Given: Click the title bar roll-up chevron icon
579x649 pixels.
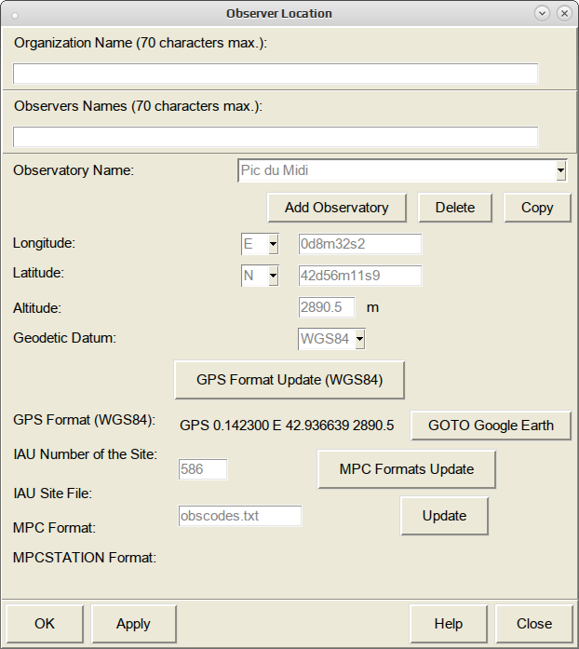Looking at the screenshot, I should (542, 13).
